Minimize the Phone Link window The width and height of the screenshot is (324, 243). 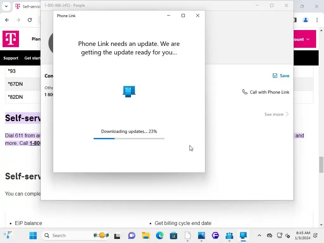[169, 16]
